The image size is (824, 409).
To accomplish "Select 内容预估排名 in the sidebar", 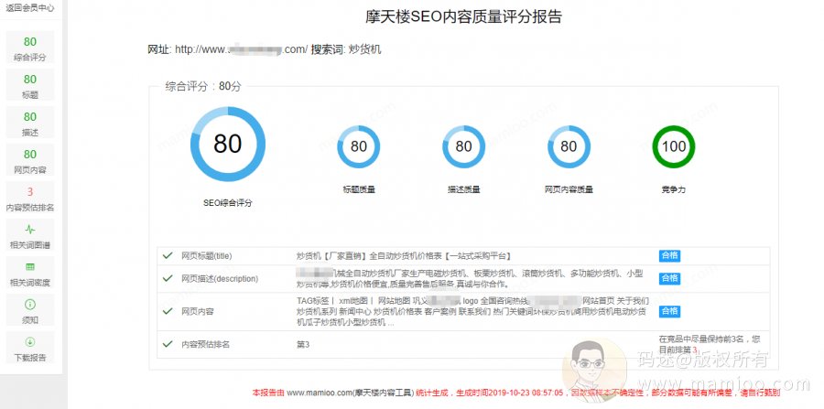I will pyautogui.click(x=30, y=199).
